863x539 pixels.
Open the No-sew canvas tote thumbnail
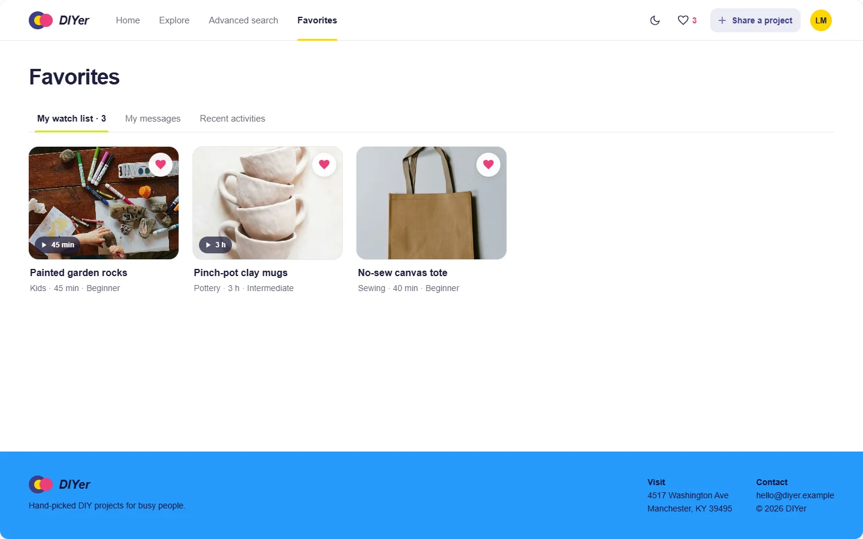tap(431, 203)
